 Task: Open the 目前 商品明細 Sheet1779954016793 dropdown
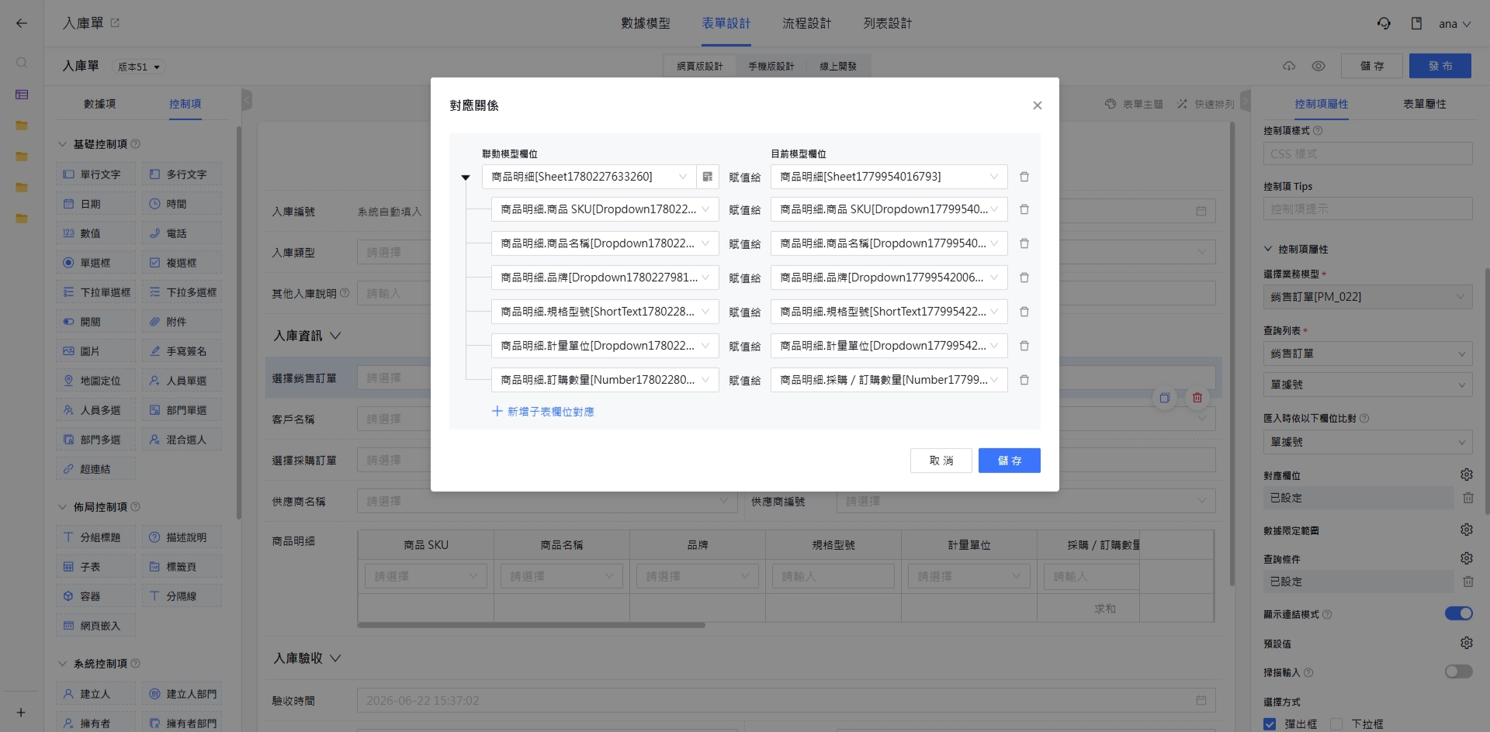889,177
